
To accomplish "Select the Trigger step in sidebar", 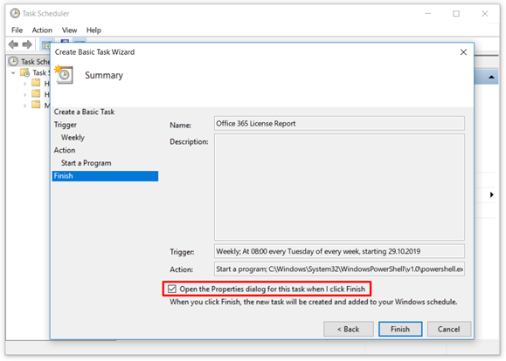I will pyautogui.click(x=66, y=125).
